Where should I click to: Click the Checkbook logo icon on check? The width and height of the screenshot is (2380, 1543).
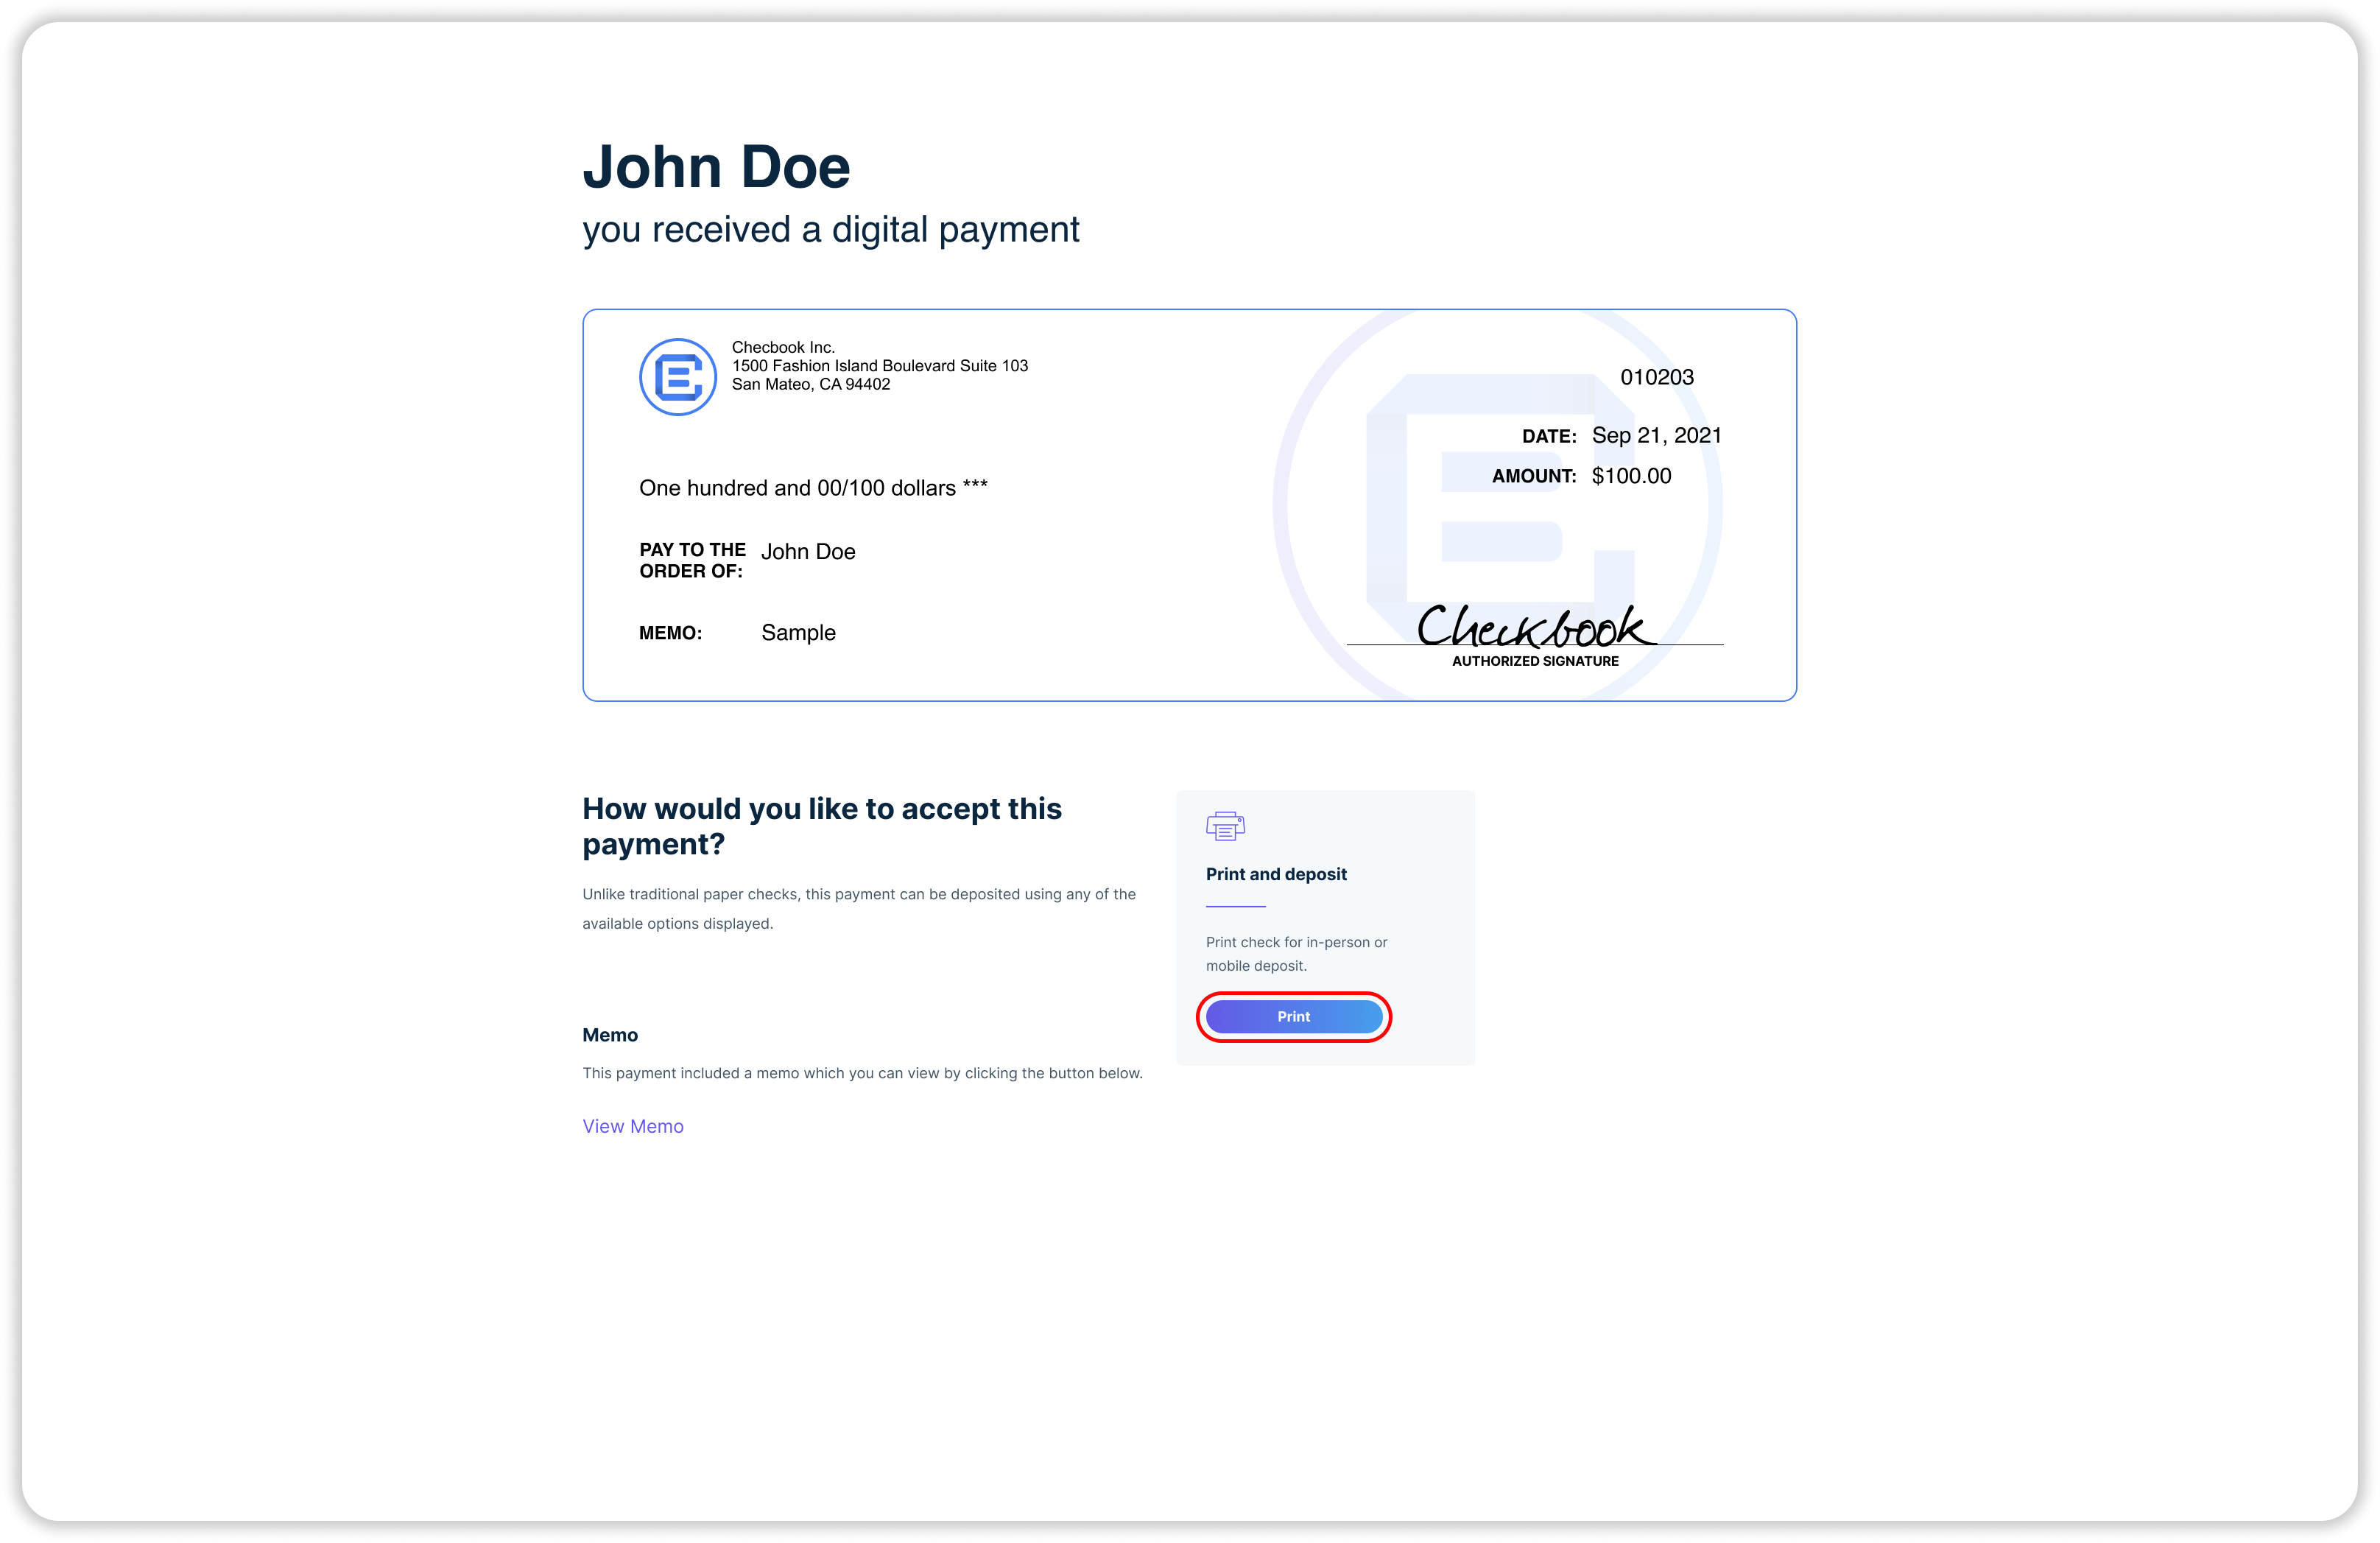tap(678, 377)
